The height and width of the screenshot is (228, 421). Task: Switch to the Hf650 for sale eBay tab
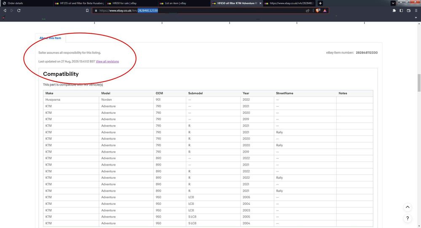(131, 3)
